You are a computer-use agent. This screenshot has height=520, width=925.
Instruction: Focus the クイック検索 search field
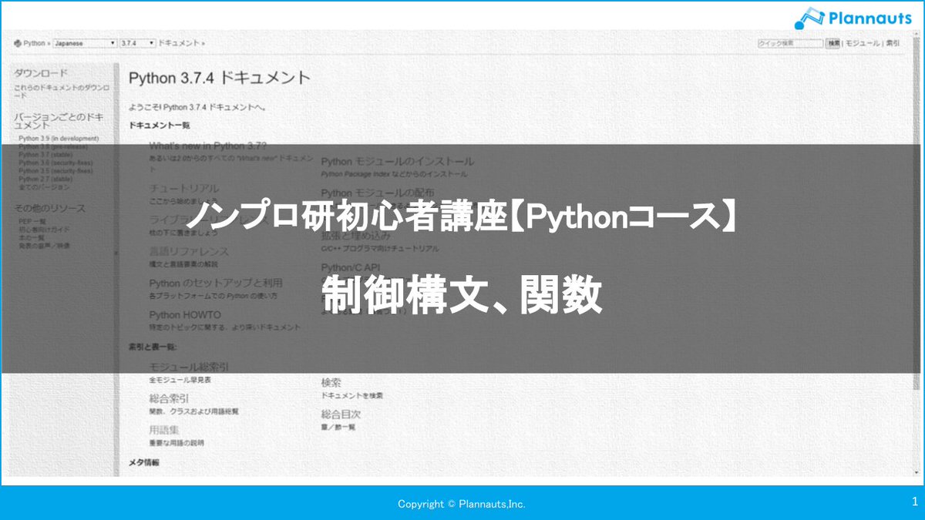tap(790, 44)
